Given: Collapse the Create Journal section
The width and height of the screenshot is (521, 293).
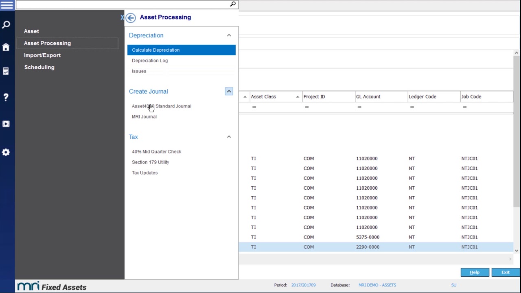Looking at the screenshot, I should click(x=229, y=92).
